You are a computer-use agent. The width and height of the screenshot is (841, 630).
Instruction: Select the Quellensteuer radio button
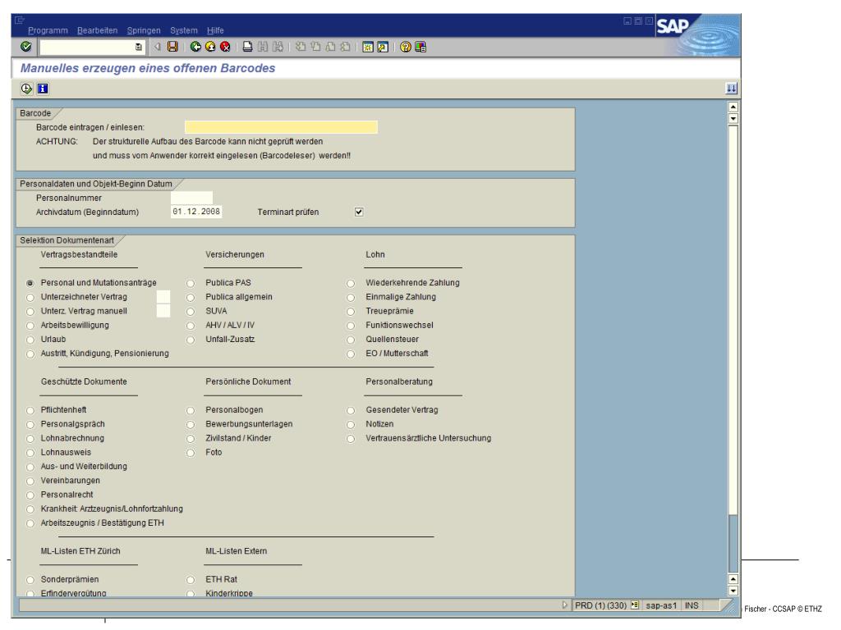click(351, 339)
